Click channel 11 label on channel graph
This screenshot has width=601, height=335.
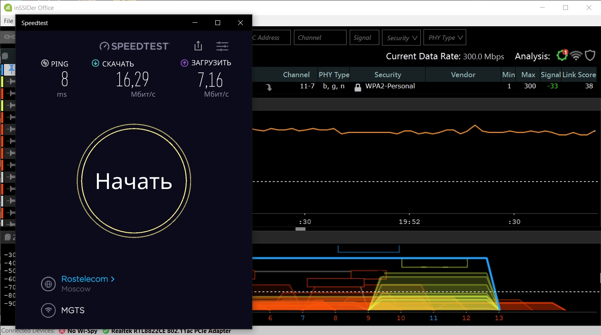[x=434, y=318]
